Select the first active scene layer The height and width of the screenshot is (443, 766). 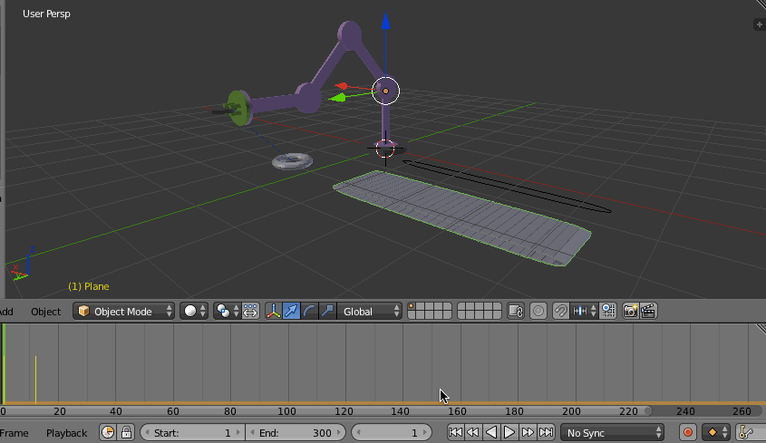click(x=412, y=307)
